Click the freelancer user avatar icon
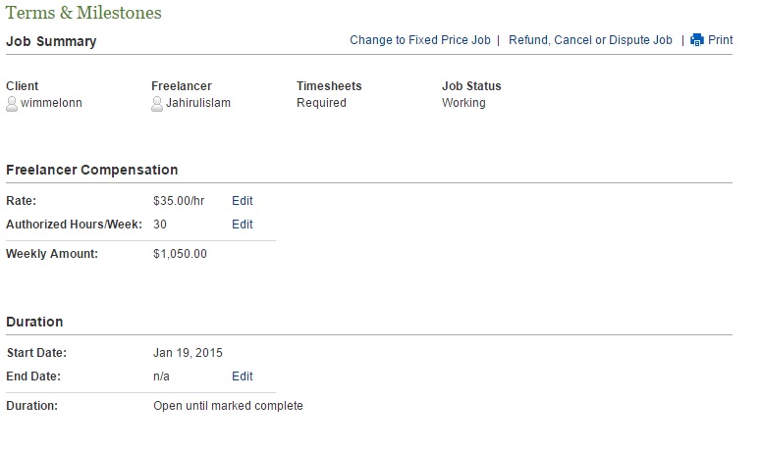Viewport: 762px width, 451px height. (x=157, y=103)
